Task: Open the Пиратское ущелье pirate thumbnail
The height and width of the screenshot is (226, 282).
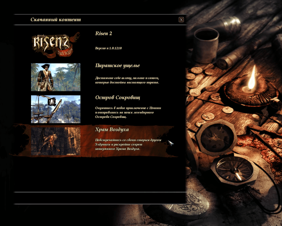Action: coord(56,77)
